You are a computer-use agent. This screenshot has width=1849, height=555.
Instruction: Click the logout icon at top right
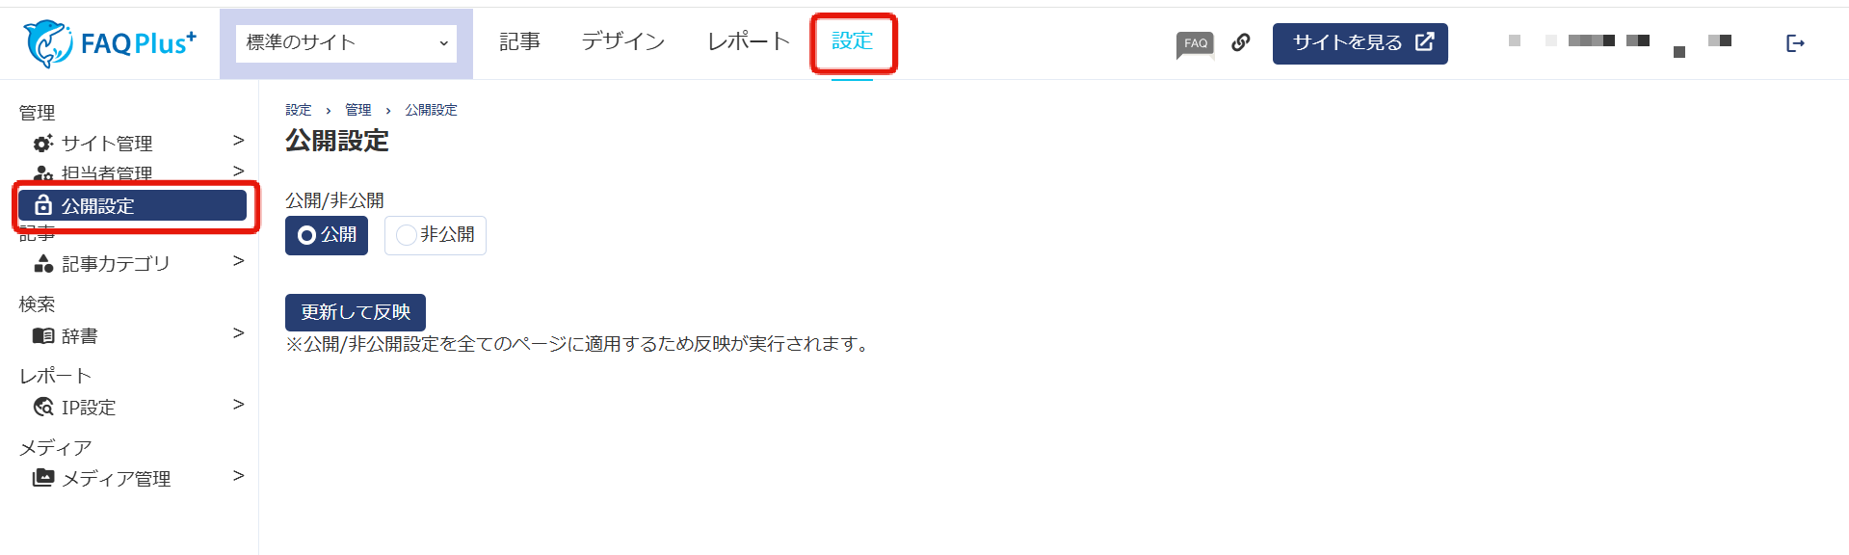coord(1795,43)
